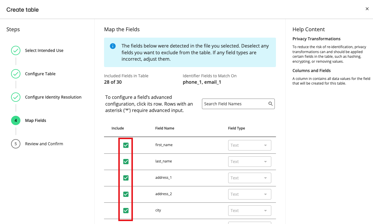Click the Select Intended Use checkmark icon

(x=16, y=50)
